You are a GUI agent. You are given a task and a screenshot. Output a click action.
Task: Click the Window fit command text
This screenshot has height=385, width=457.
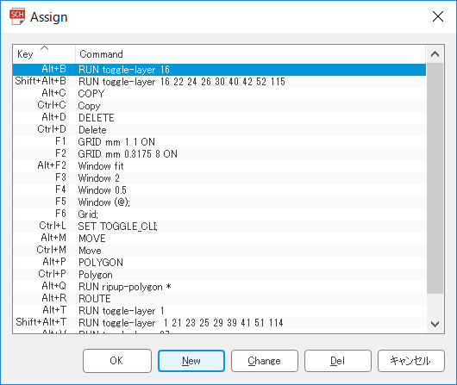click(x=101, y=166)
